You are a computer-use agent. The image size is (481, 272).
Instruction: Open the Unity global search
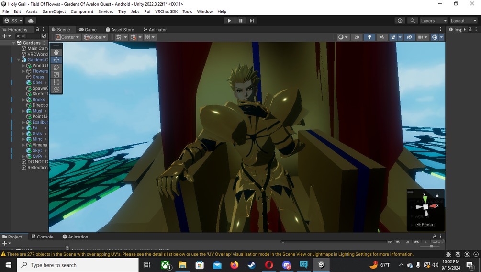tap(413, 21)
